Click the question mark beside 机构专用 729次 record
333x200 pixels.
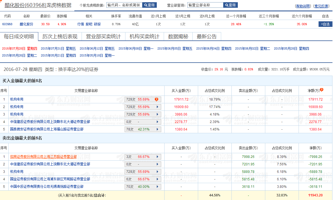pyautogui.click(x=157, y=99)
